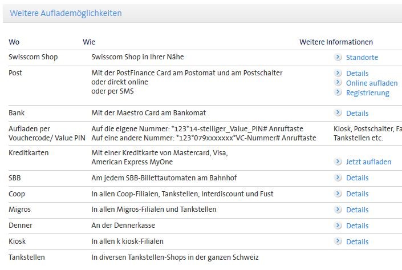This screenshot has width=402, height=270.
Task: Click arrow icon beside Registrierung
Action: [338, 92]
